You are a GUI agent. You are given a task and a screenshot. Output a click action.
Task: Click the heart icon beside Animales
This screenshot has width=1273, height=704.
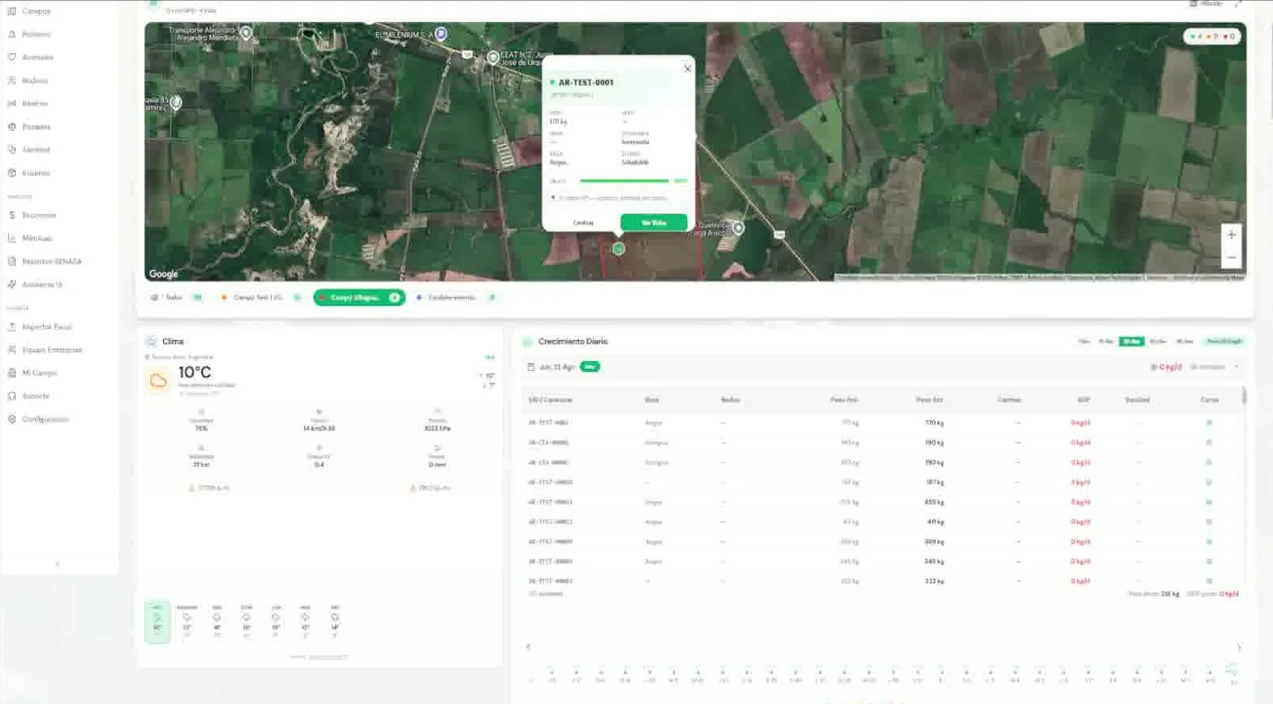tap(12, 57)
